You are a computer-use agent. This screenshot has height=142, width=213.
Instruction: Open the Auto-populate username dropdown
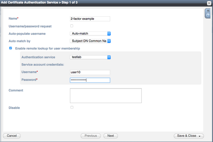[x=90, y=34]
